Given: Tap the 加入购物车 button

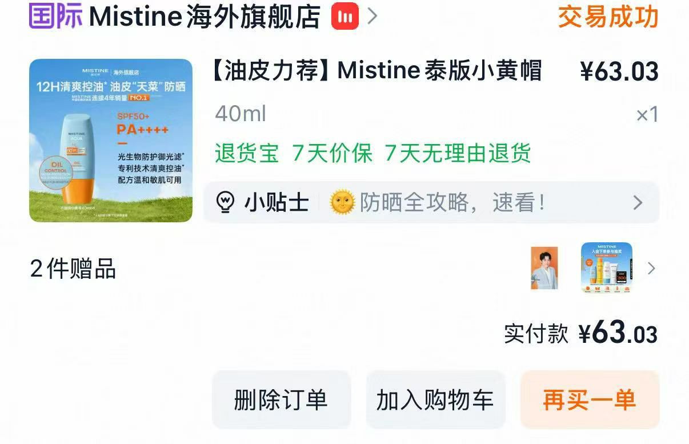Looking at the screenshot, I should (x=435, y=399).
